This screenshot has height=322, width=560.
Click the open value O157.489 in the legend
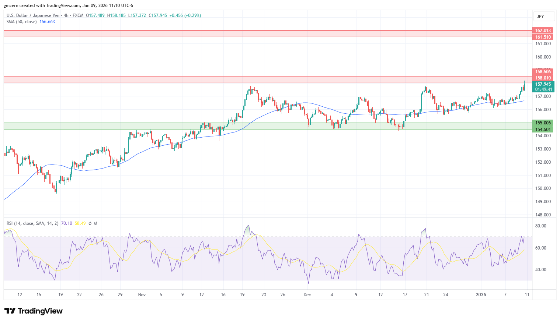(x=95, y=15)
